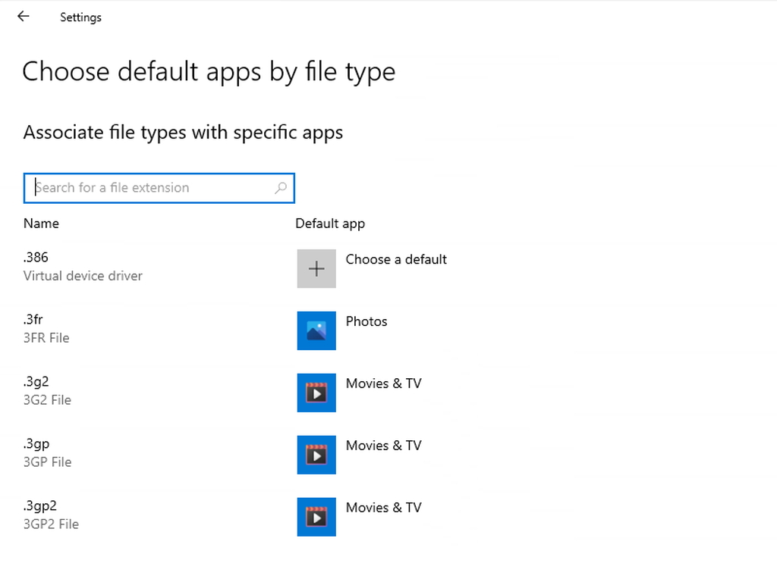Click the back arrow icon
The image size is (777, 582).
click(24, 16)
